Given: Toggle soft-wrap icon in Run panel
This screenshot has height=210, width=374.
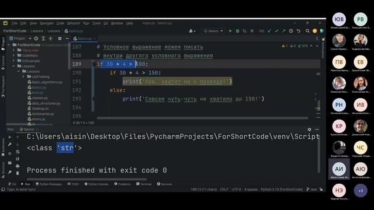Looking at the screenshot, I should pos(18,152).
